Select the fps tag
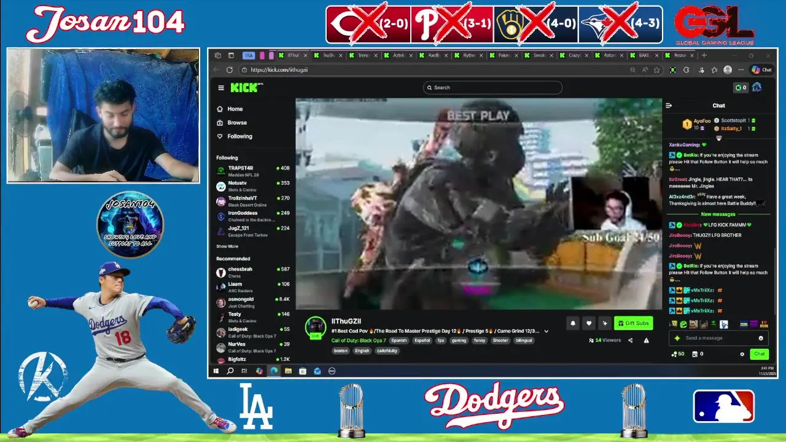786x442 pixels. point(441,341)
